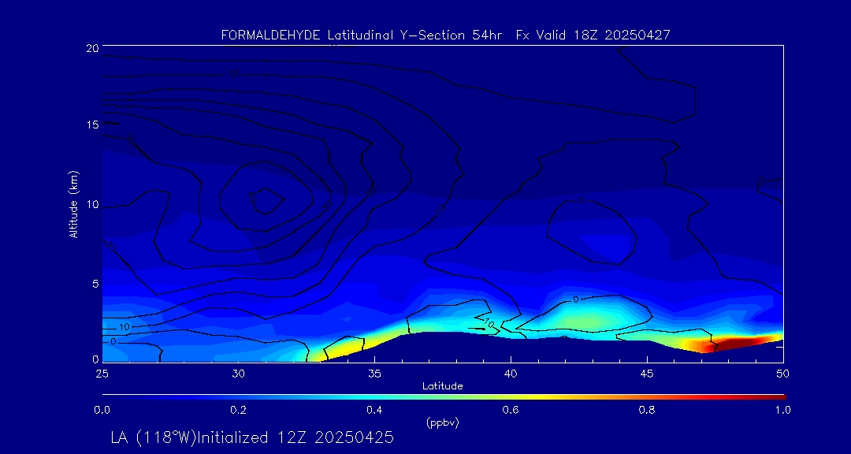This screenshot has height=454, width=851.
Task: Click latitude tick label '25'
Action: pos(101,373)
